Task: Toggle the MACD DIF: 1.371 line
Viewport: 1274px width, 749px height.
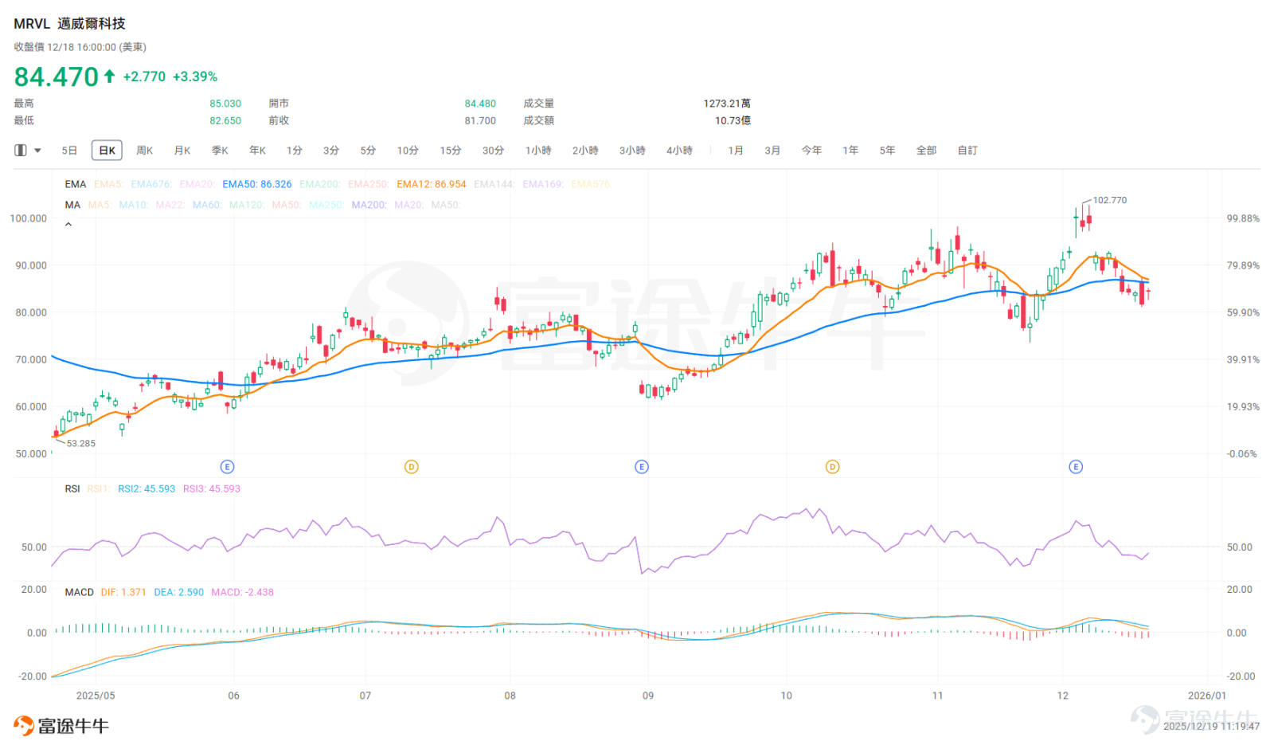Action: [x=123, y=593]
